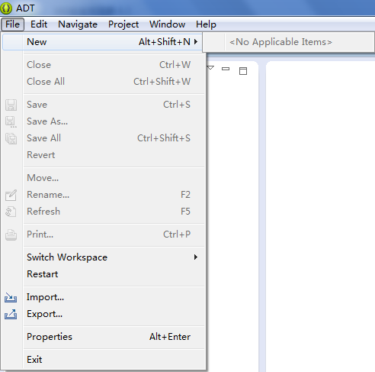Click the ADT window title text

(25, 8)
